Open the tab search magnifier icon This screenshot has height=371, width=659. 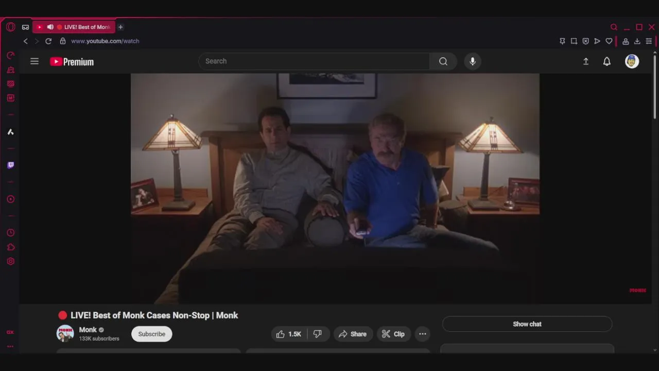[x=614, y=27]
